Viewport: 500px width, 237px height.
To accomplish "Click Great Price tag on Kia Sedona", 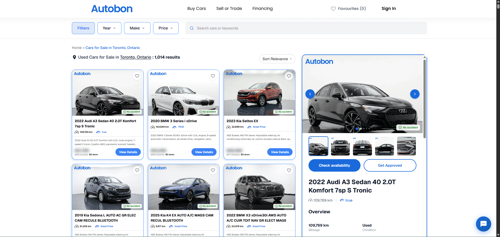I will click(x=104, y=226).
